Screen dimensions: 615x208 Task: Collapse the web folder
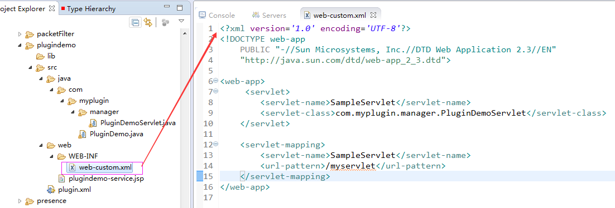[x=41, y=146]
